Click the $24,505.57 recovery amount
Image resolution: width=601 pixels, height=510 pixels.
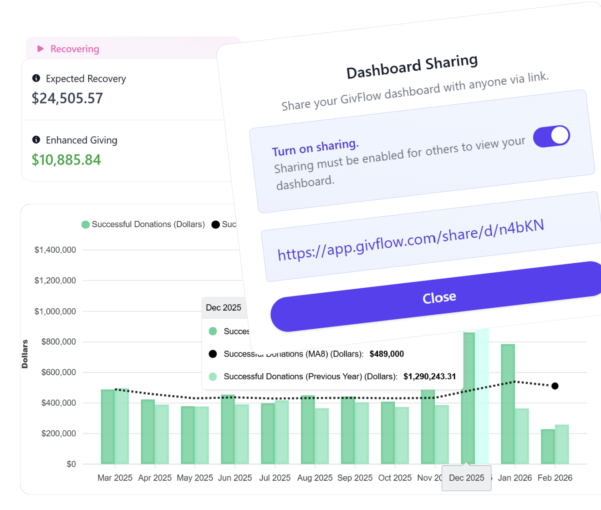[67, 98]
